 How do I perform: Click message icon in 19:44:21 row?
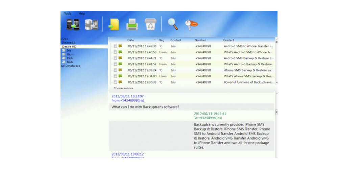click(x=120, y=58)
